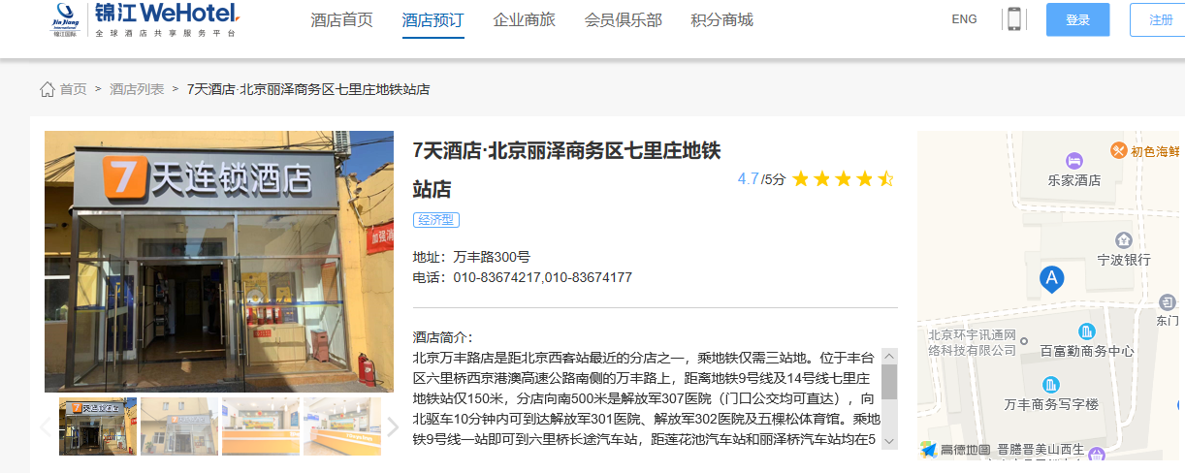Show the previous thumbnail with left arrow

(46, 426)
